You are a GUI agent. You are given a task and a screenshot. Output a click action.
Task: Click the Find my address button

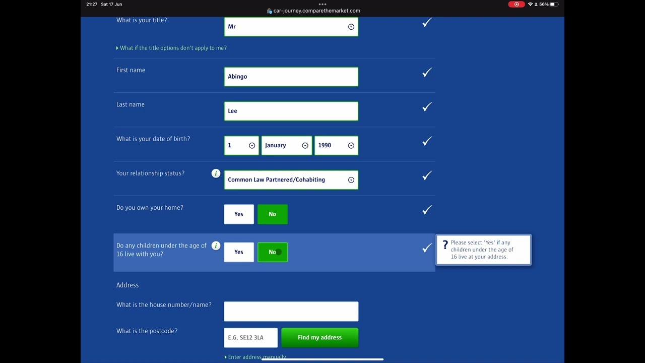pyautogui.click(x=319, y=338)
